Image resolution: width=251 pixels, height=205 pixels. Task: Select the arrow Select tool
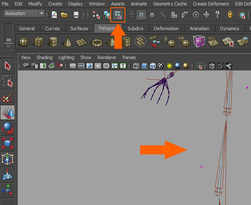coord(8,66)
